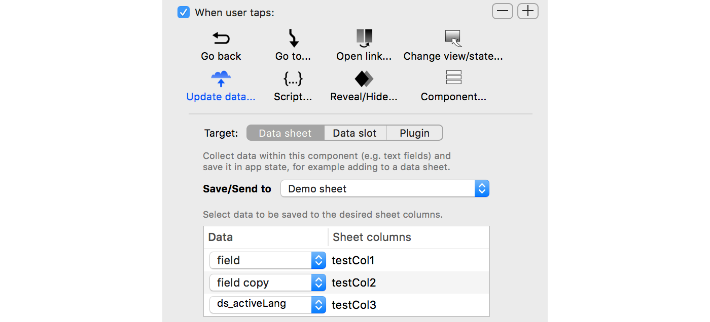Open the ds_activeLang dropdown for testCol3
This screenshot has height=322, width=710.
[x=267, y=304]
